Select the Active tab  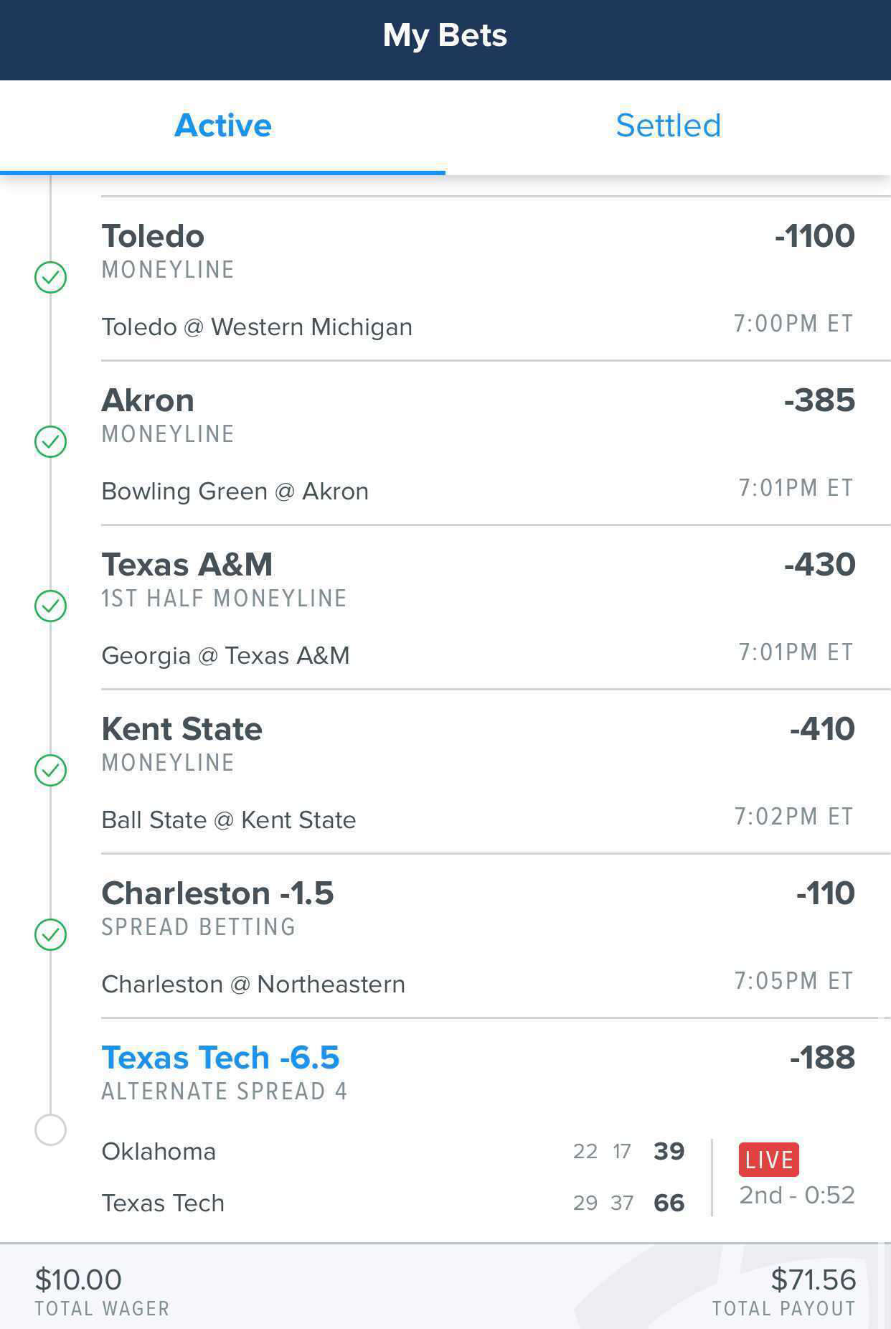(x=222, y=126)
